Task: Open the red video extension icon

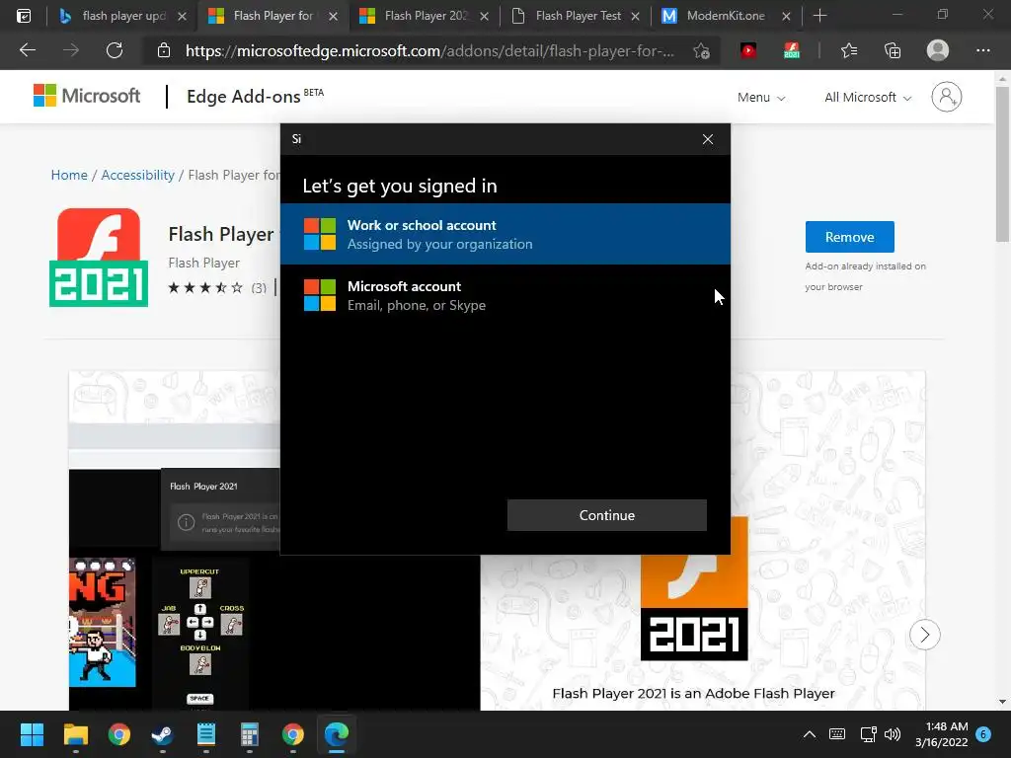Action: 748,50
